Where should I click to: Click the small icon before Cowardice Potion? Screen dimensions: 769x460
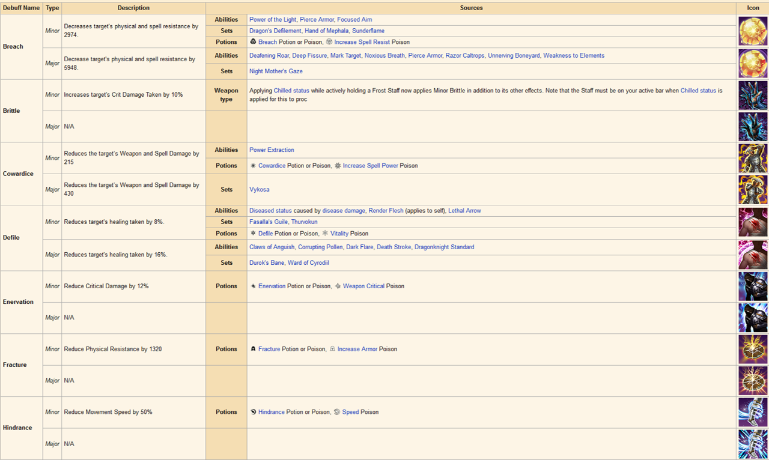253,165
